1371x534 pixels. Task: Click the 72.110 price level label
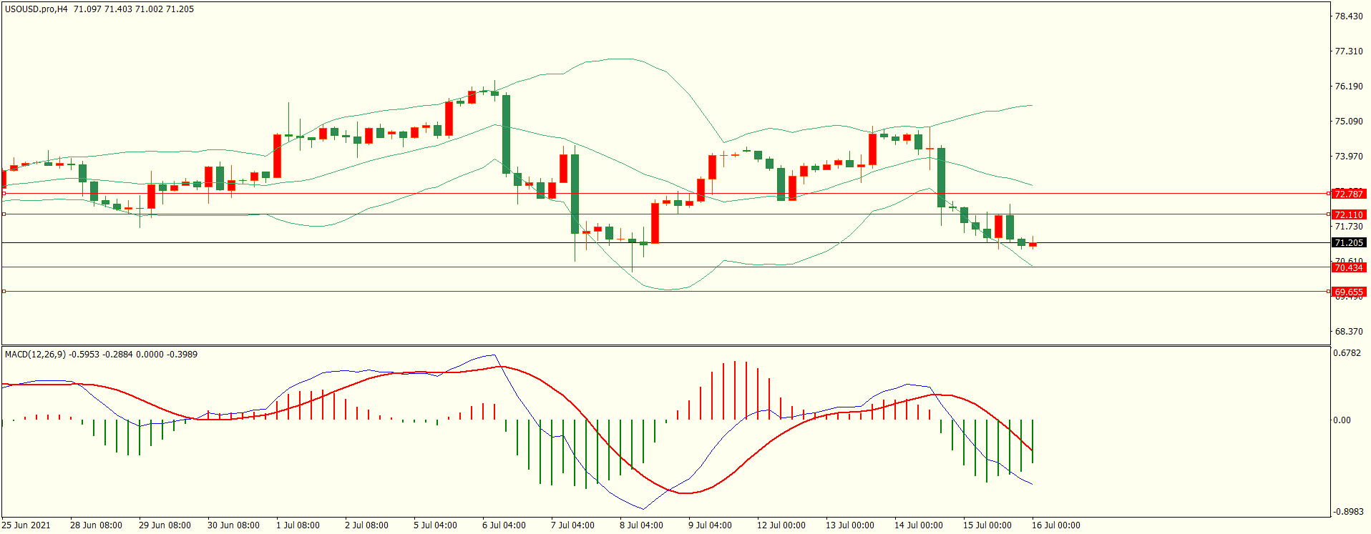1350,214
